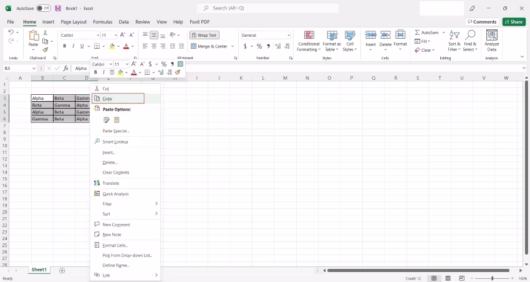This screenshot has width=530, height=282.
Task: Toggle the Wrap Text button
Action: [x=205, y=35]
